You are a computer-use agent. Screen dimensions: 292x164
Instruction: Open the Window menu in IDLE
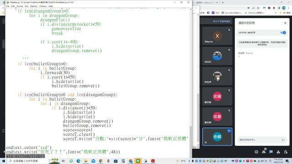coord(43,6)
